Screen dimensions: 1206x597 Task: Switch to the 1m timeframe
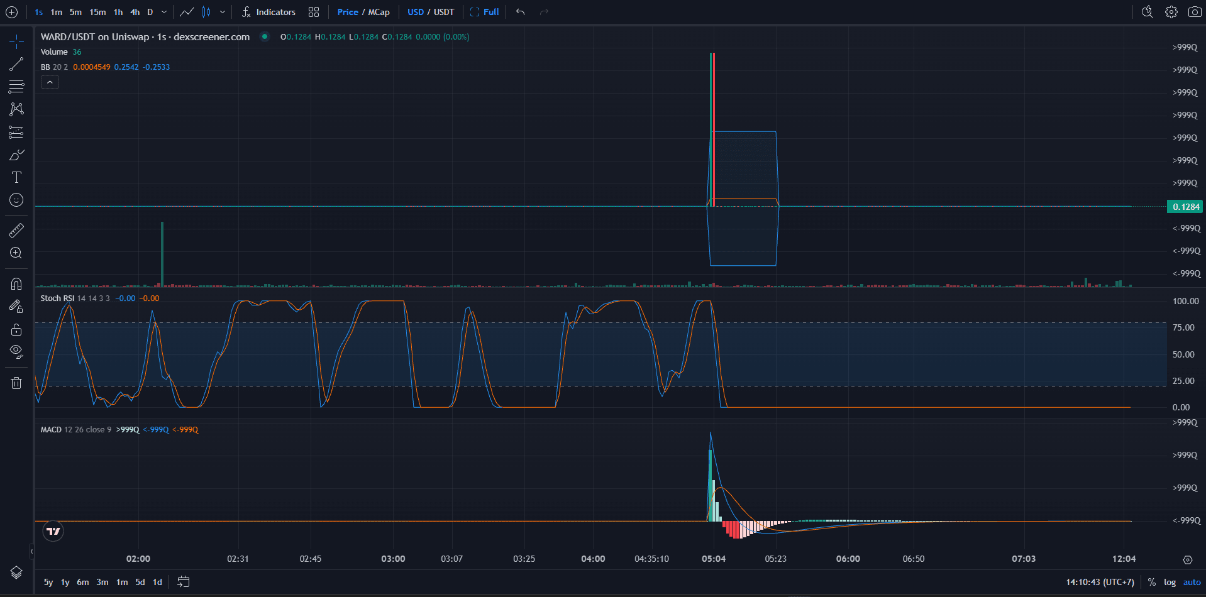(56, 11)
